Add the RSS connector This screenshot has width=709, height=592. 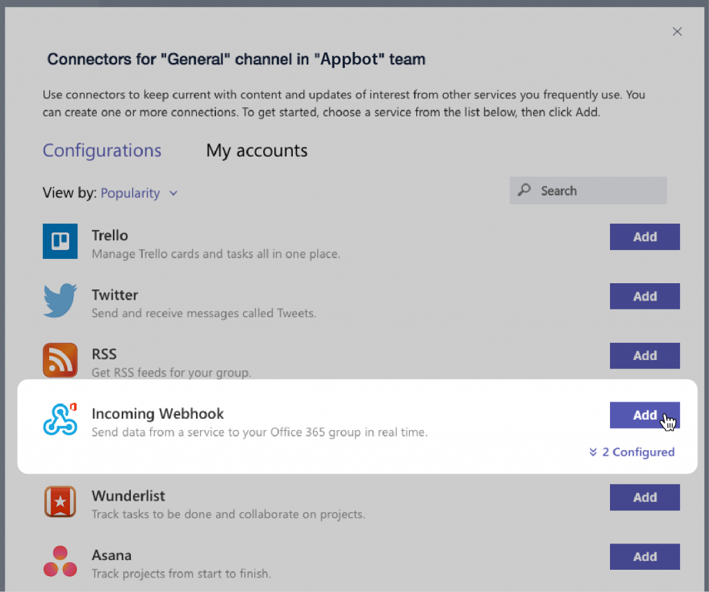tap(645, 356)
